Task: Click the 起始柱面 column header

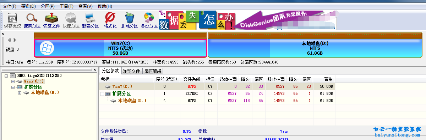Action: [x=228, y=79]
